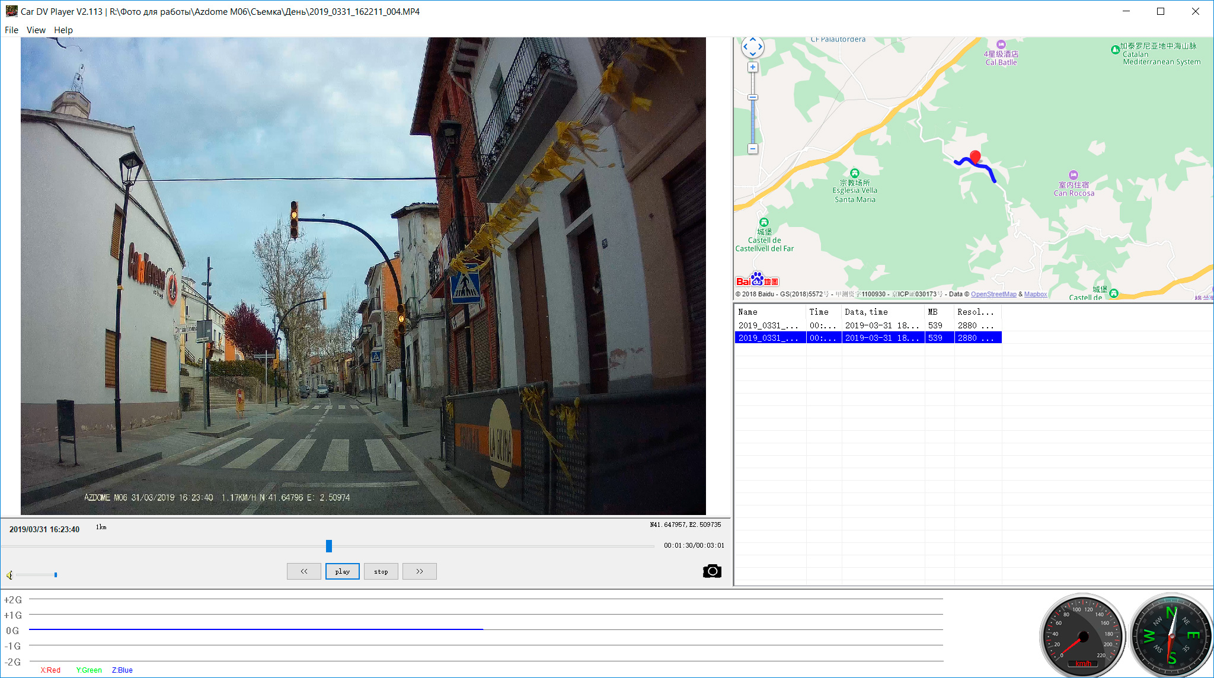
Task: Zoom in the map with plus button
Action: coord(753,68)
